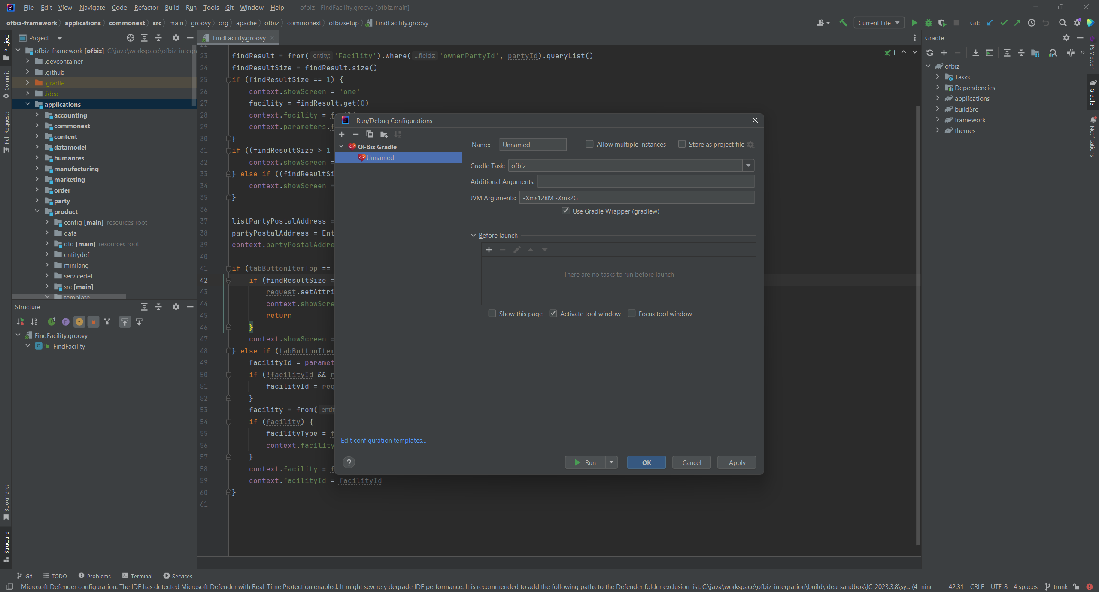Click Git commit checkmark icon
Screen dimensions: 1099x592
click(1004, 23)
